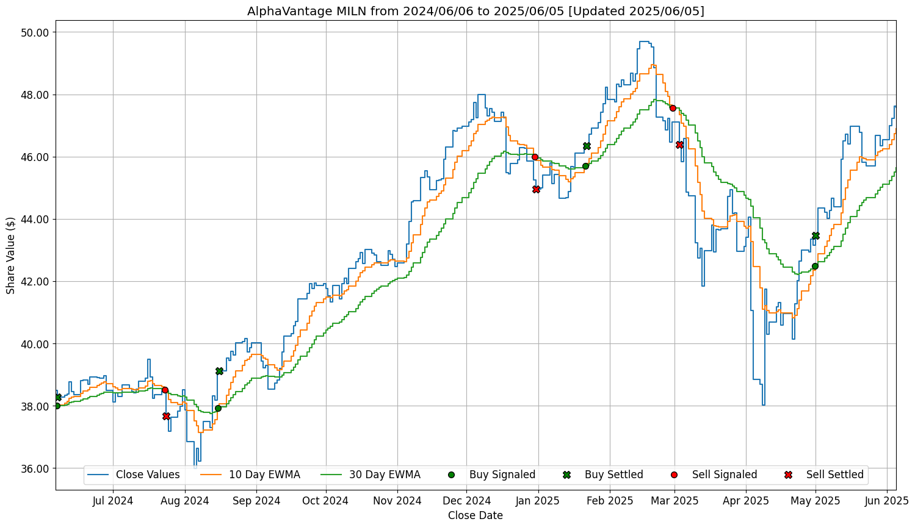Click the Nov 2024 x-axis tick label
This screenshot has height=527, width=915.
pyautogui.click(x=397, y=501)
